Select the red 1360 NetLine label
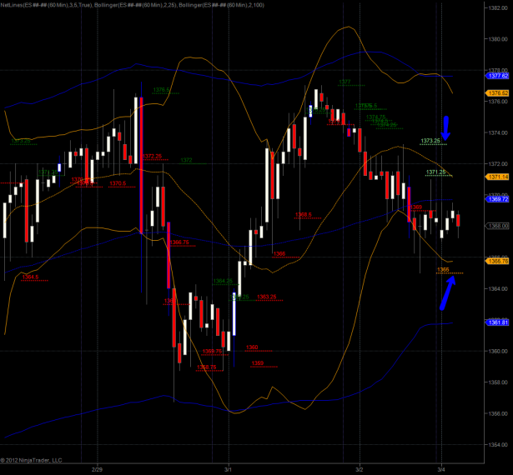This screenshot has height=475, width=513. 252,347
